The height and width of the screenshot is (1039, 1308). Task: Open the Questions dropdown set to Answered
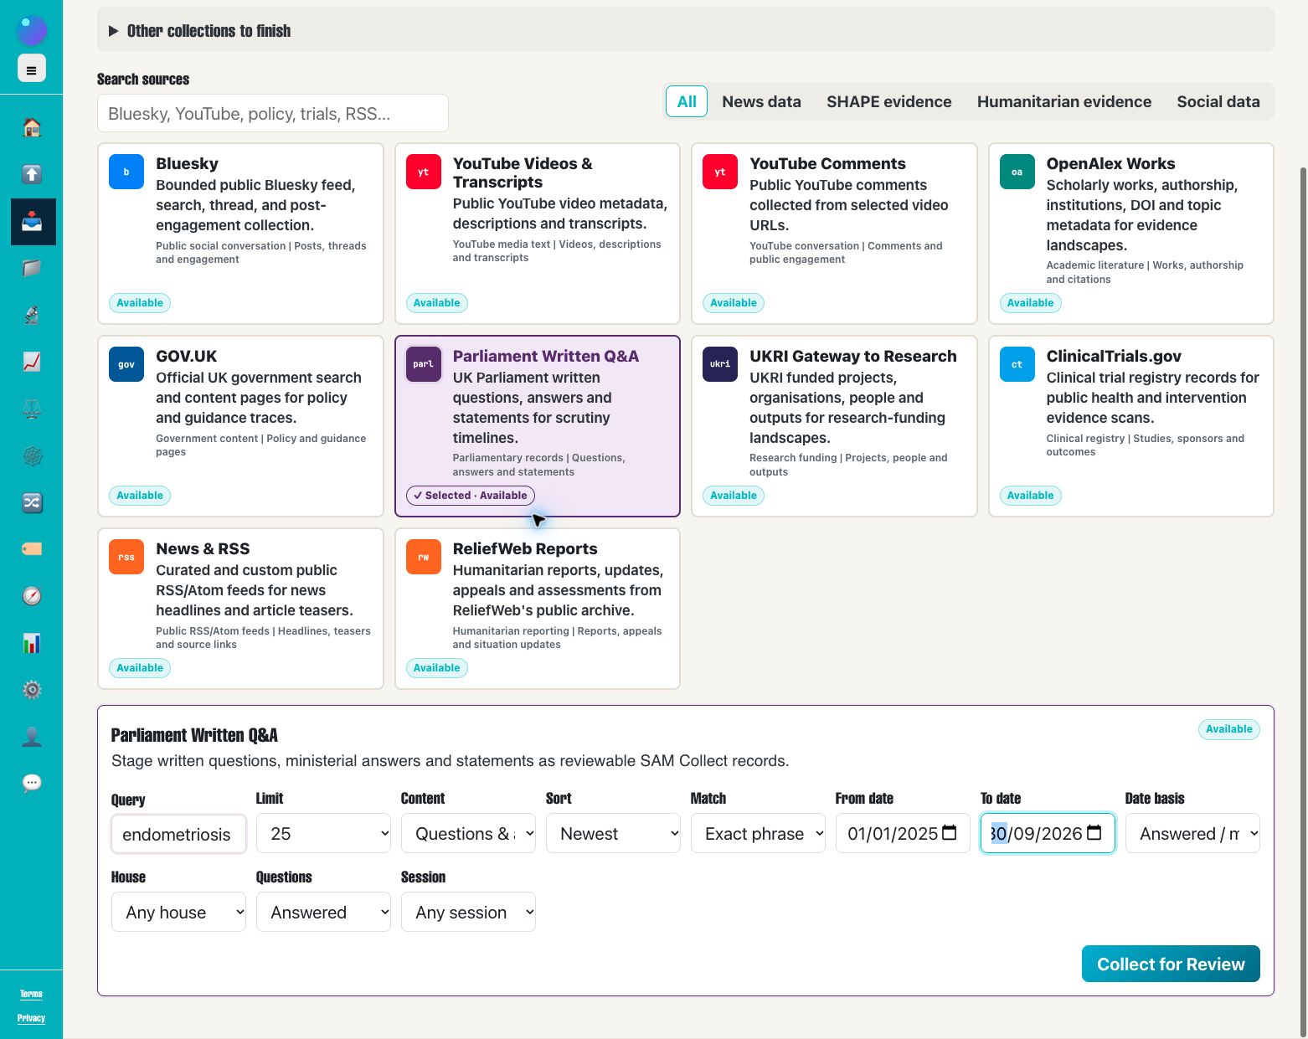click(x=323, y=912)
